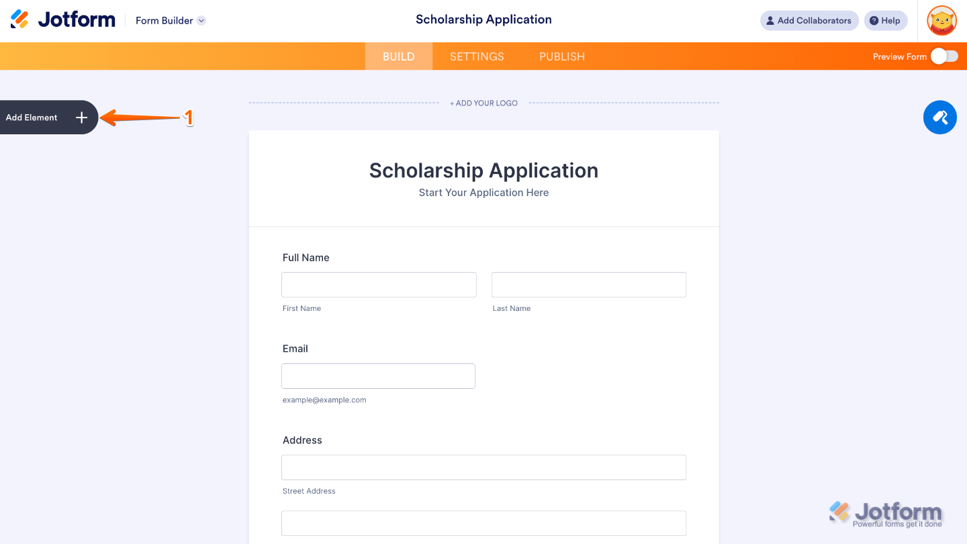The width and height of the screenshot is (967, 544).
Task: Expand the Form Builder dropdown chevron
Action: (201, 20)
